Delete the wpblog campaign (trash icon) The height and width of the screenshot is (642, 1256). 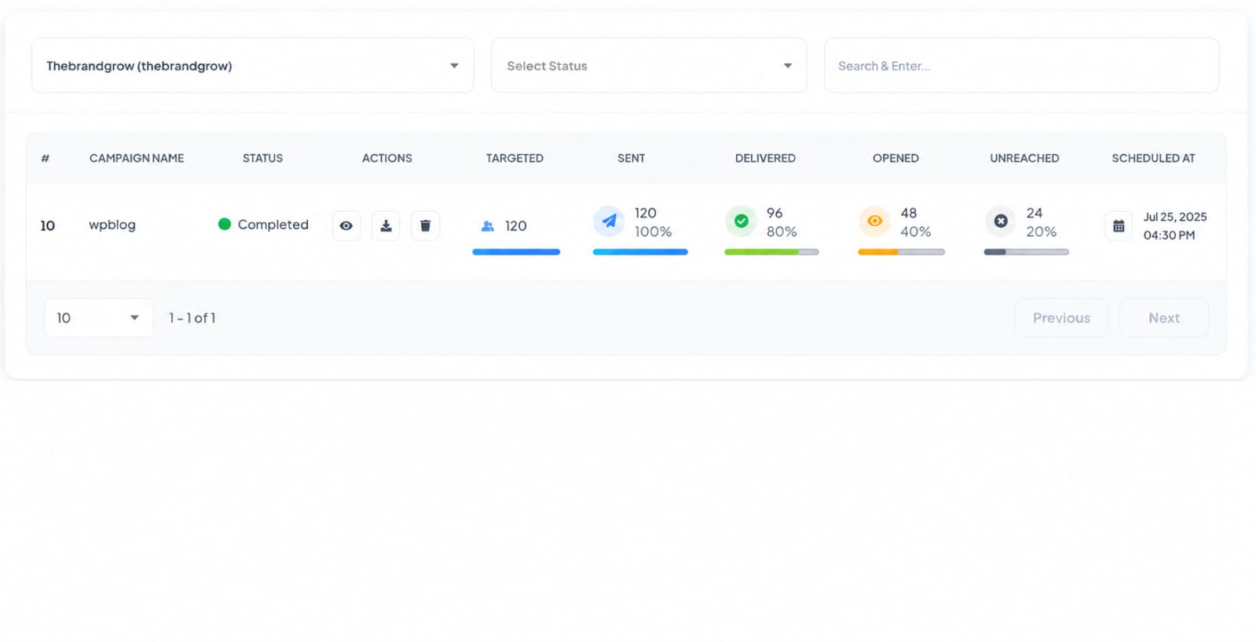(425, 226)
